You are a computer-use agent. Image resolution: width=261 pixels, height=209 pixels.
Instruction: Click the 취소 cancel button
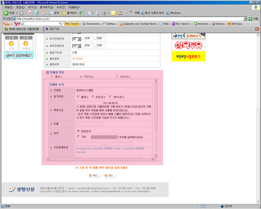(x=109, y=175)
